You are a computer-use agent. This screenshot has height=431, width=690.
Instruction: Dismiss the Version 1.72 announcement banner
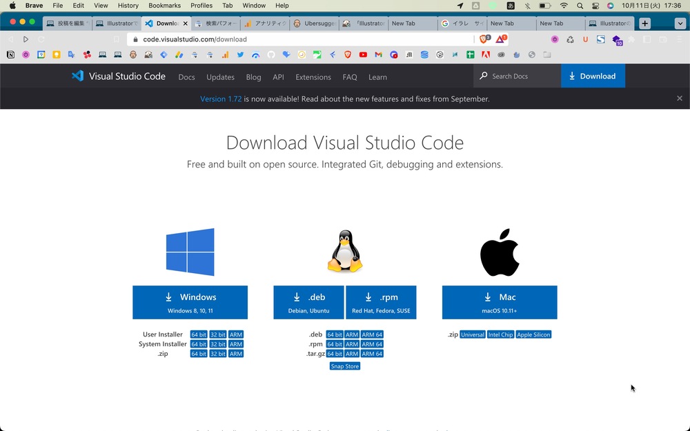679,99
